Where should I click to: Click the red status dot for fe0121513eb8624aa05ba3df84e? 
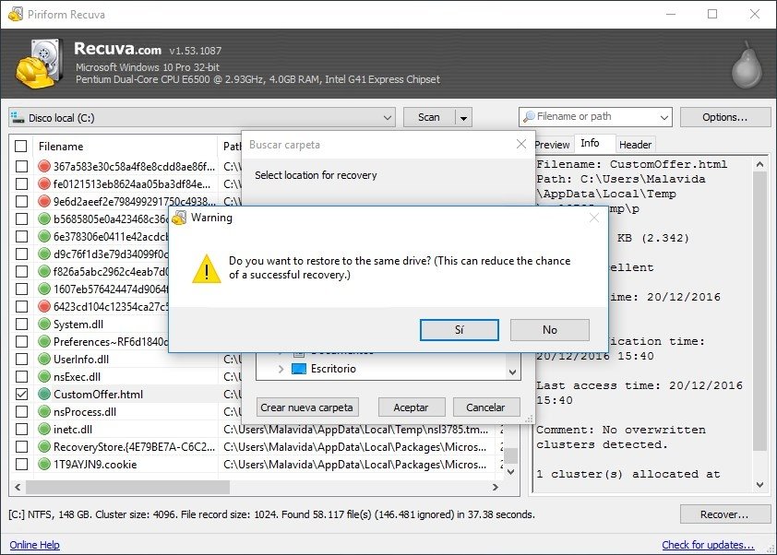pyautogui.click(x=44, y=183)
